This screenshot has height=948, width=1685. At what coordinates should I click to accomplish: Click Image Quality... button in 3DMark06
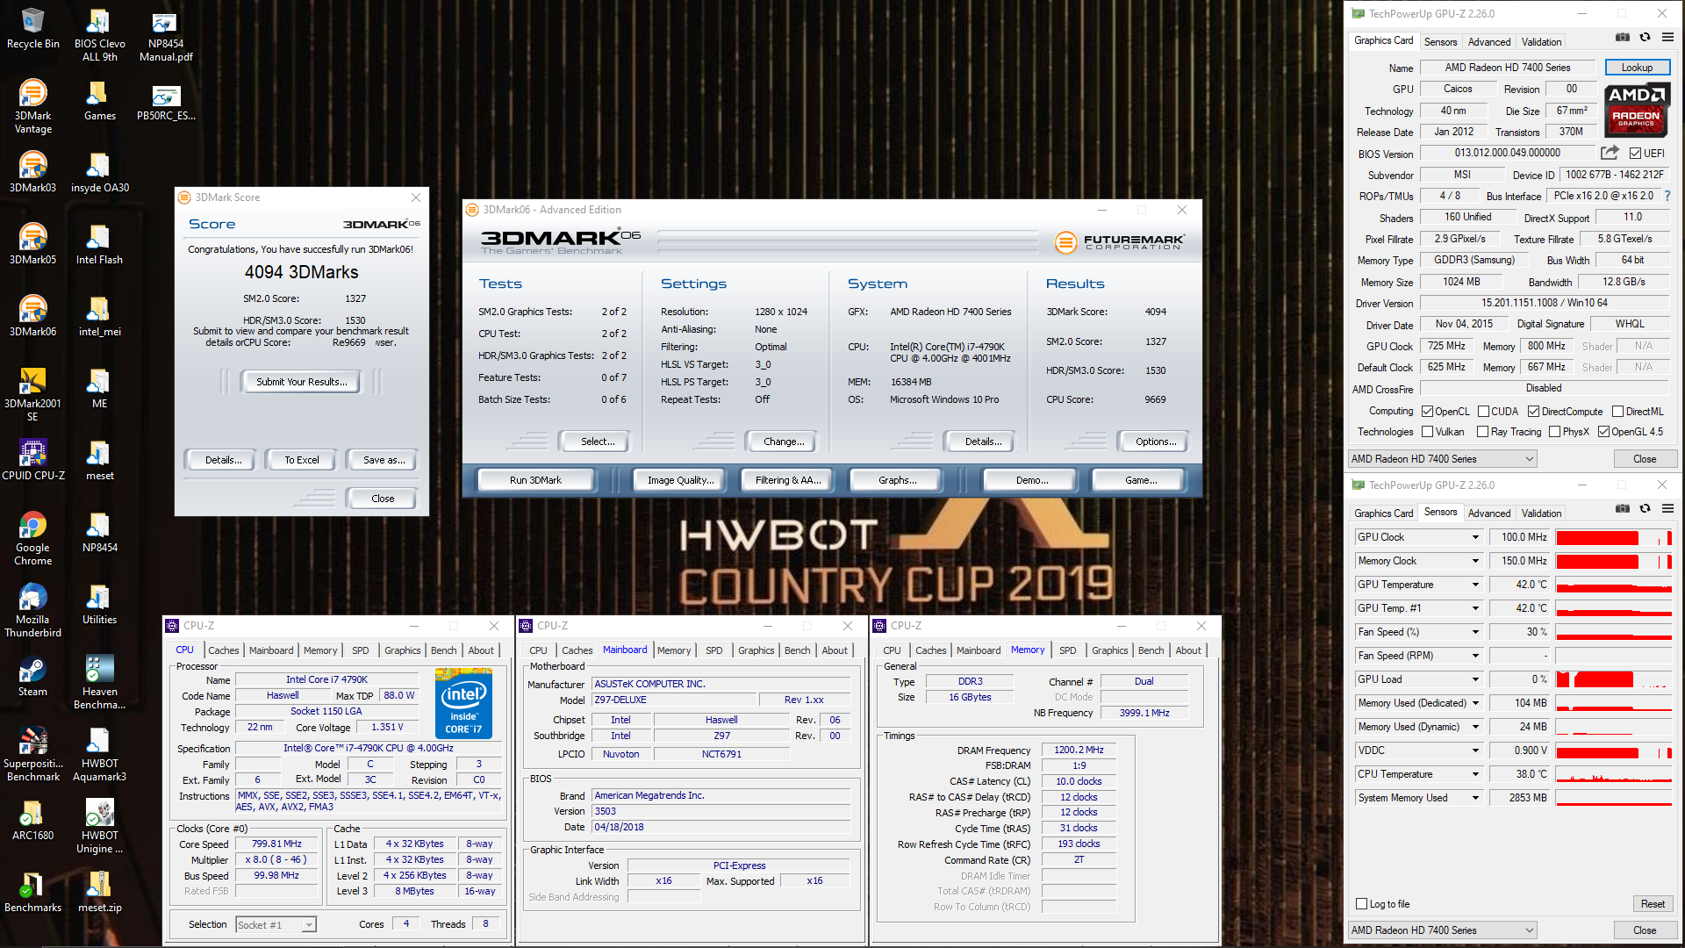click(680, 480)
